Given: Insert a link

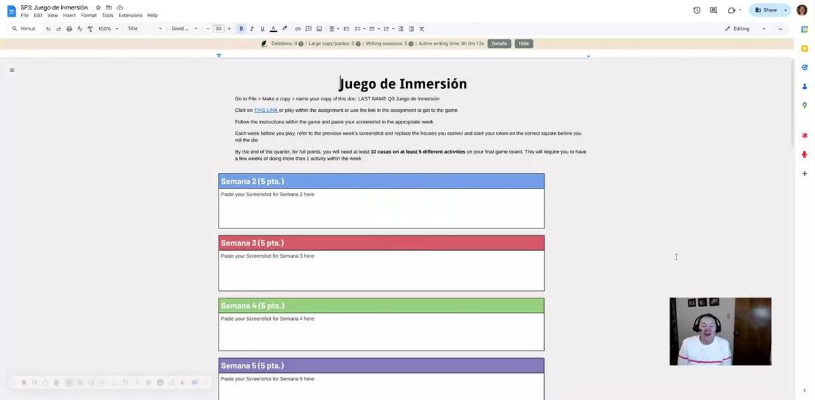Looking at the screenshot, I should (x=295, y=26).
